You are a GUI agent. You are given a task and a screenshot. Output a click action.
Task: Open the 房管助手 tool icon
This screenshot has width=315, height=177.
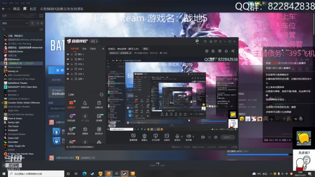pyautogui.click(x=85, y=105)
